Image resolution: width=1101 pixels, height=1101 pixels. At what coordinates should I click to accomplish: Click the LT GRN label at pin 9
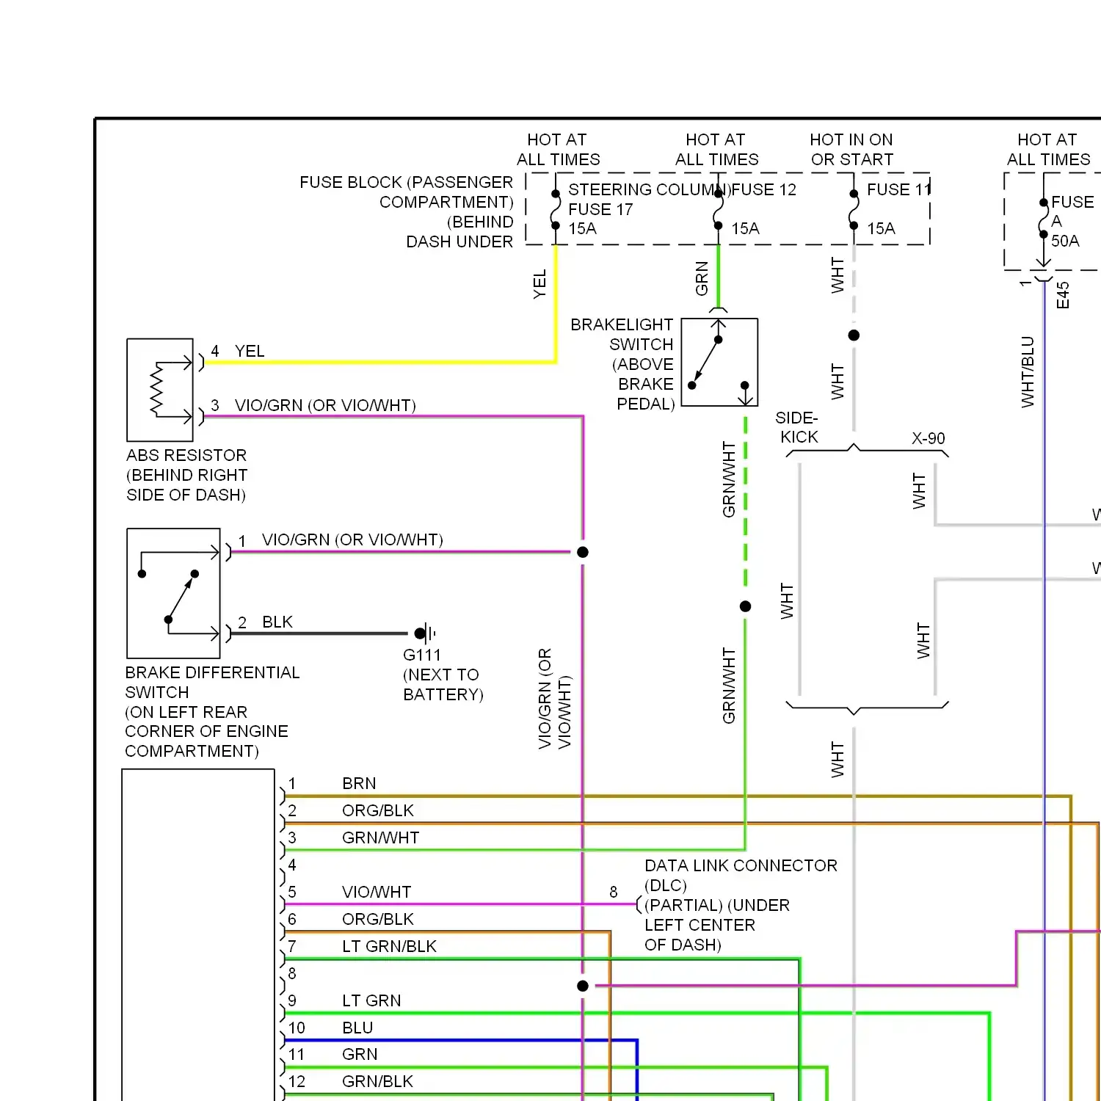tap(371, 1000)
